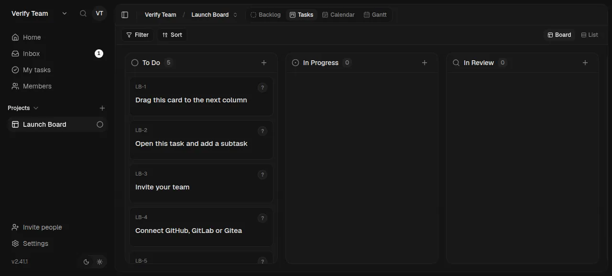Open the Launch Board breadcrumb switcher
The width and height of the screenshot is (612, 276).
(x=214, y=15)
